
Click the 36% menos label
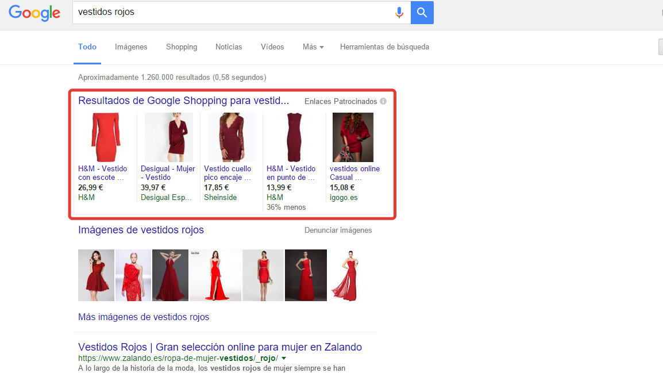[286, 207]
